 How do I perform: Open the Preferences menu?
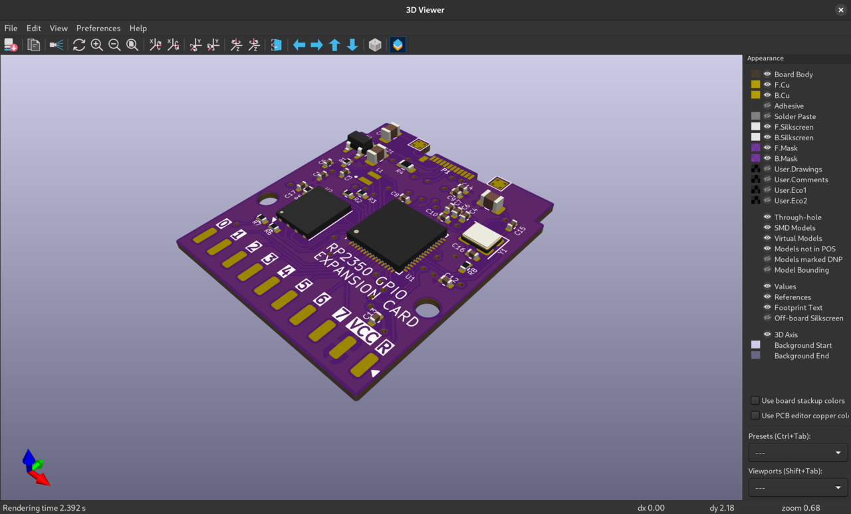coord(98,28)
